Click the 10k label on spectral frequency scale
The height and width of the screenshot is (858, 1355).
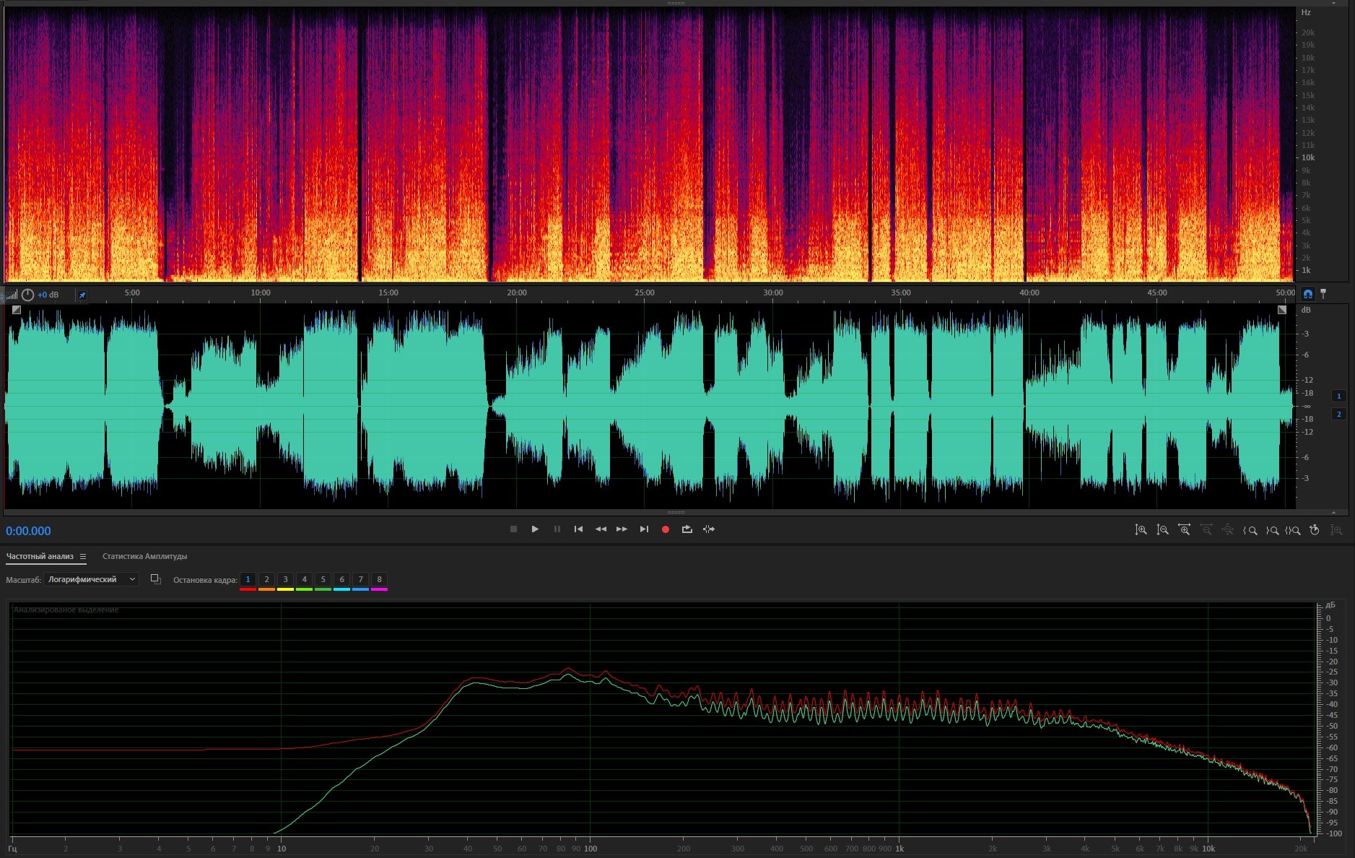1308,157
